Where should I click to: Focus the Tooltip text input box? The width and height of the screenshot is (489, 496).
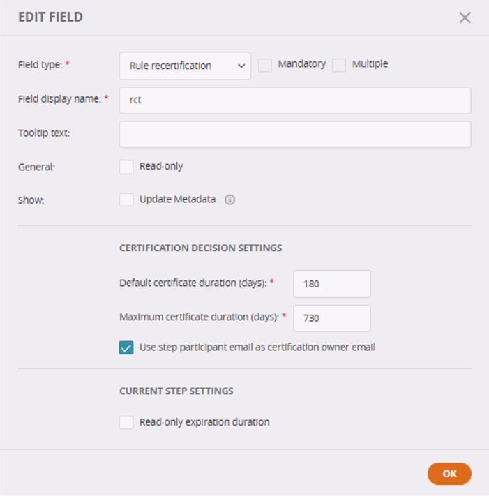pyautogui.click(x=295, y=135)
